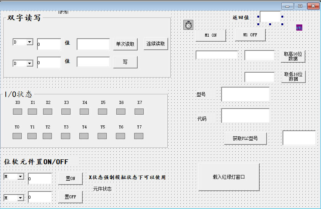Select the purple UTL component icon
This screenshot has width=321, height=209.
tap(299, 28)
